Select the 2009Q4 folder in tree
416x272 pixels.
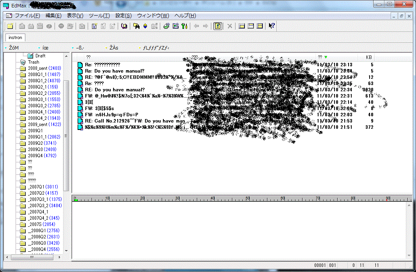(x=35, y=156)
